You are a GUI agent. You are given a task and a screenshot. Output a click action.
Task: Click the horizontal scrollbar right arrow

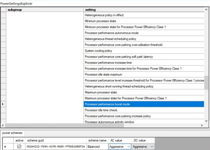[202, 125]
